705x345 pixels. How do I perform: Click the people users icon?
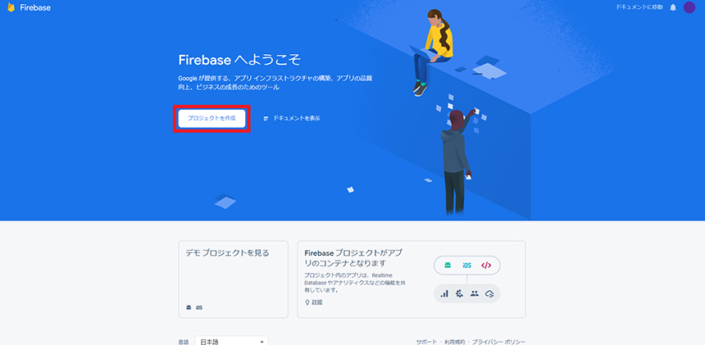click(x=475, y=293)
